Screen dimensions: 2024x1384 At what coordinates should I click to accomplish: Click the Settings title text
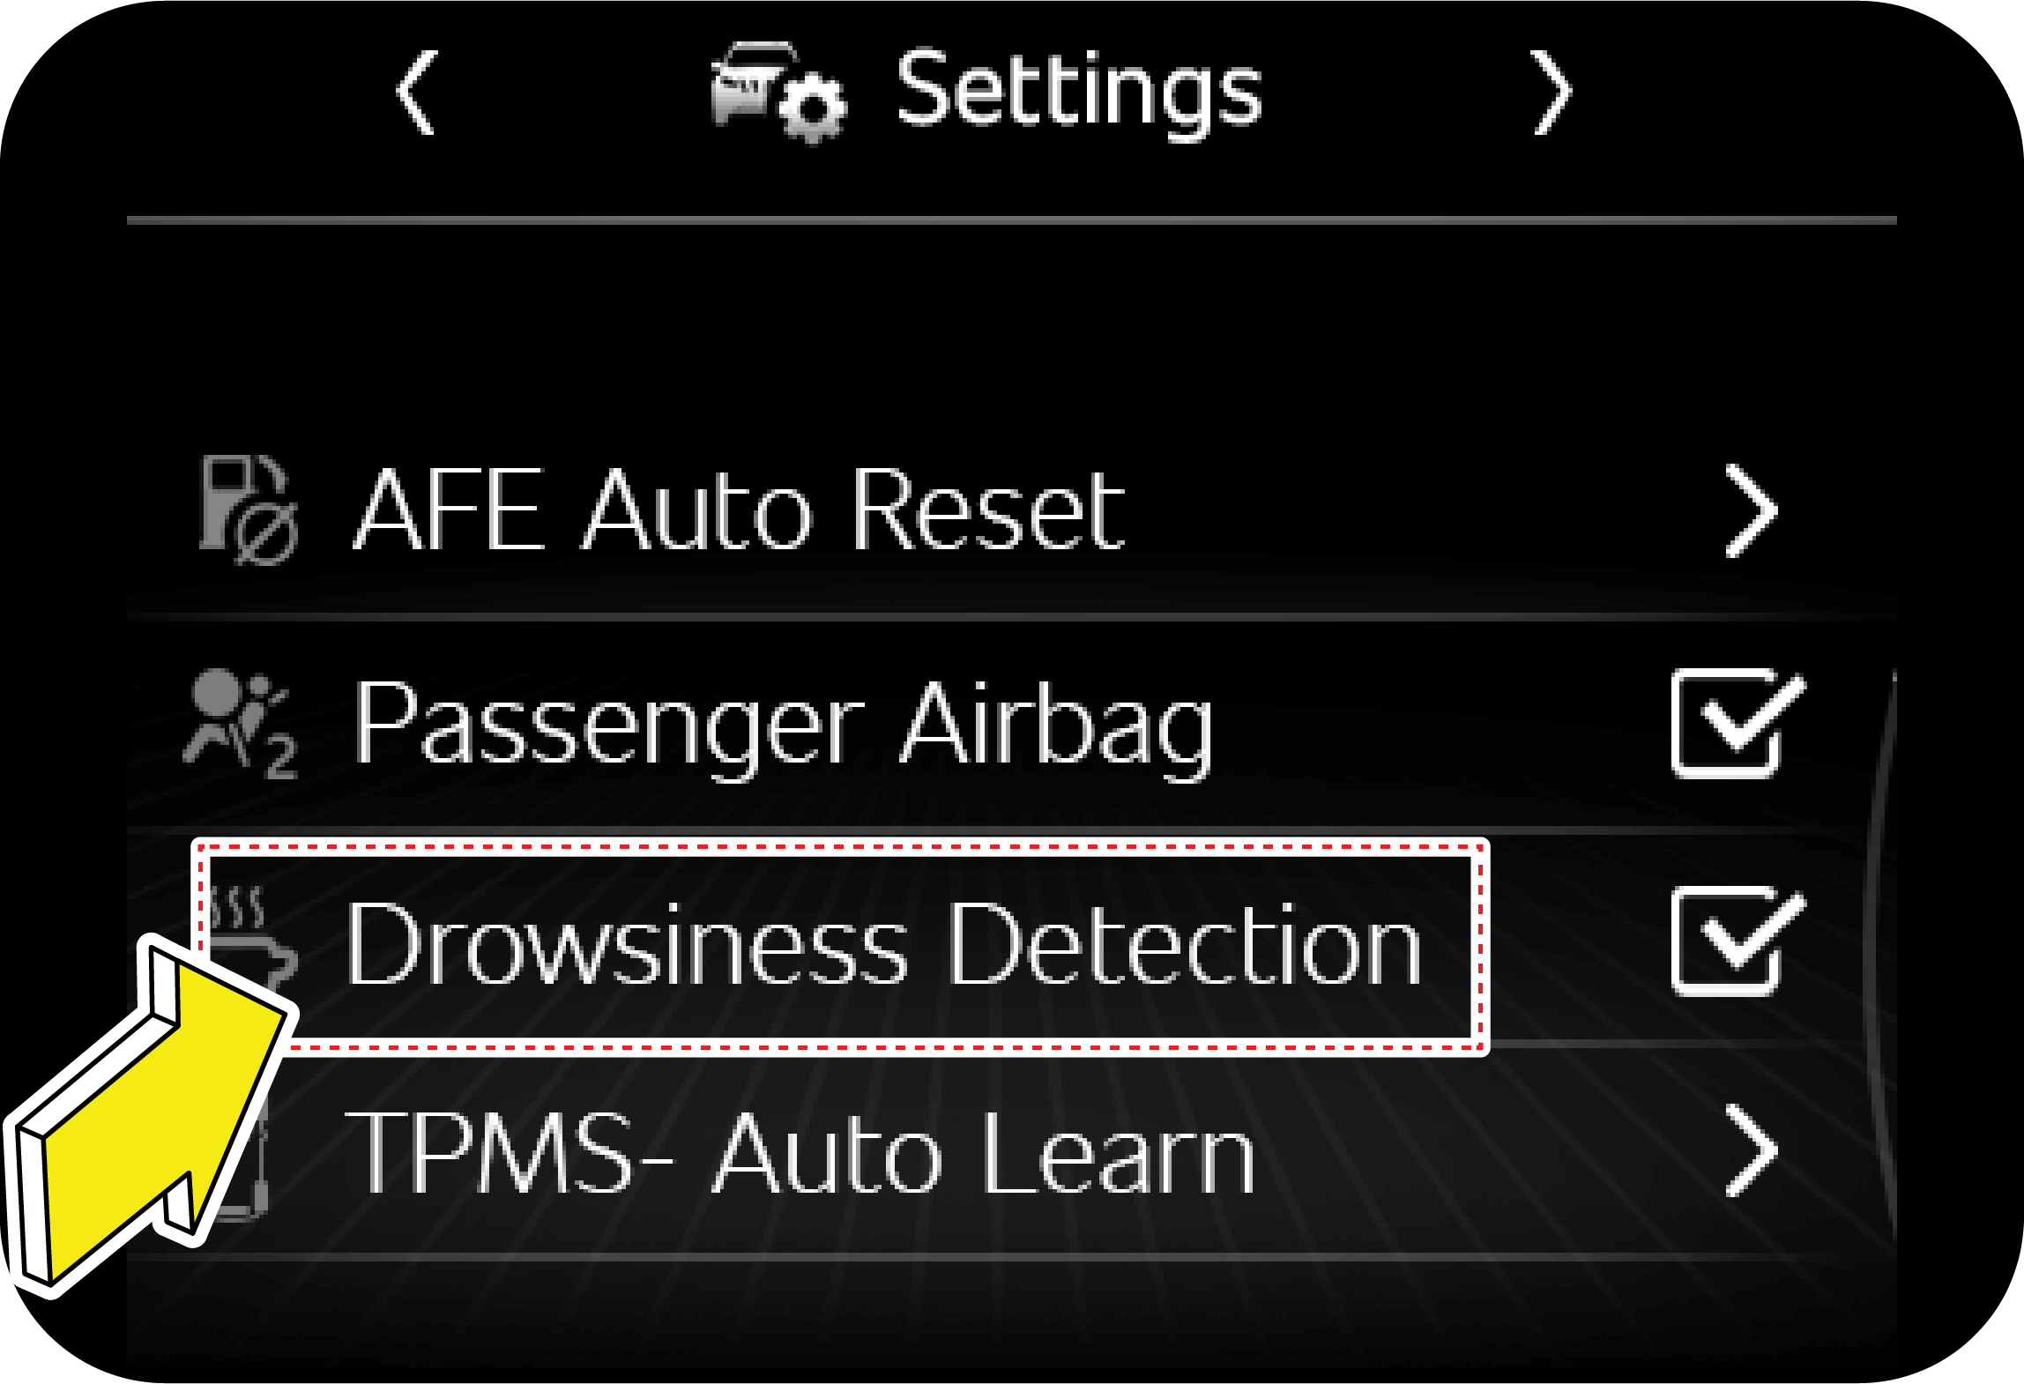[1079, 91]
